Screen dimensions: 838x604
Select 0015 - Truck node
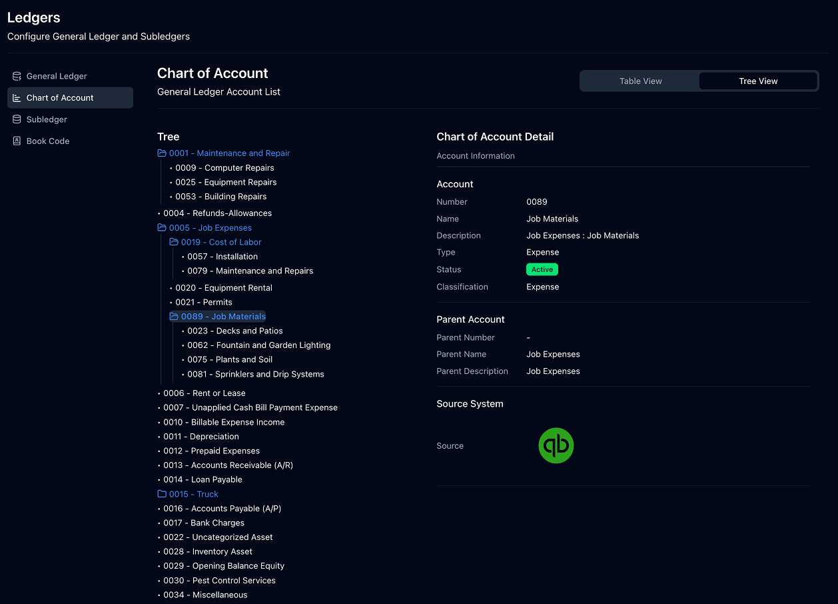[x=194, y=494]
